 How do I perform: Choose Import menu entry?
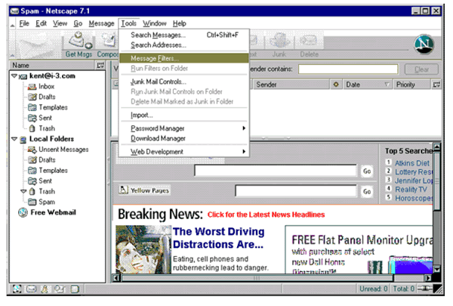click(x=183, y=115)
